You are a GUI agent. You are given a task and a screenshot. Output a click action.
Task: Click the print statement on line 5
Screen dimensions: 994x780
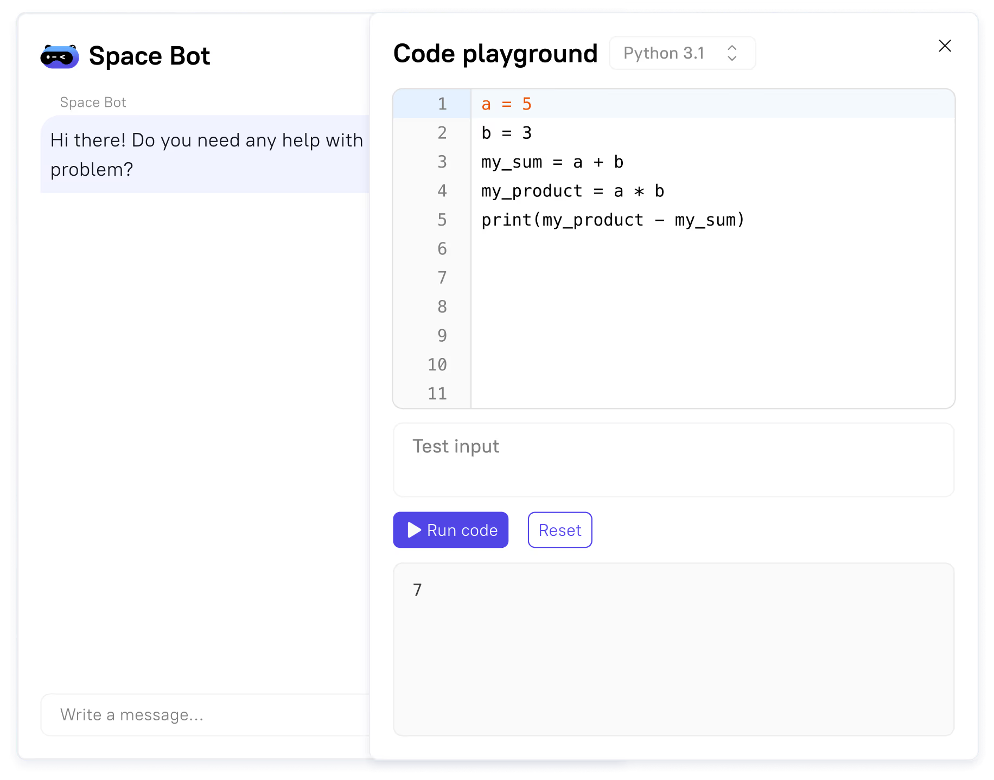click(x=613, y=220)
